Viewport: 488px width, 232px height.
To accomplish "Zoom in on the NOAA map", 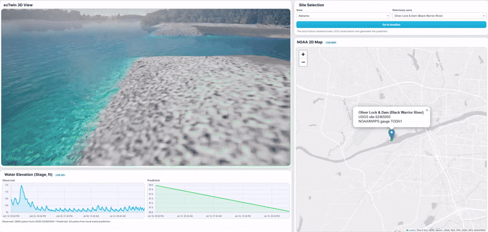I will pyautogui.click(x=303, y=54).
